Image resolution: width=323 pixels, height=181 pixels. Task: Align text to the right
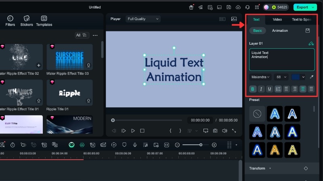pyautogui.click(x=295, y=89)
